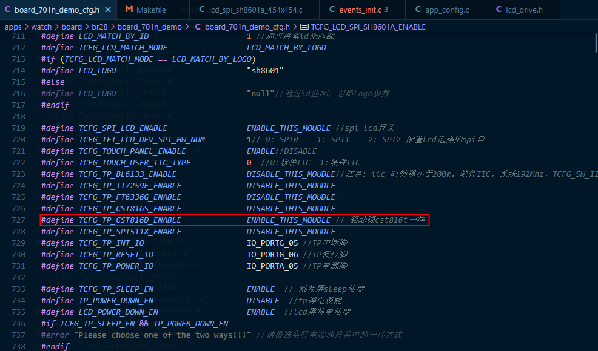The image size is (598, 351).
Task: Click the editor vertical scrollbar thumb
Action: (596, 43)
